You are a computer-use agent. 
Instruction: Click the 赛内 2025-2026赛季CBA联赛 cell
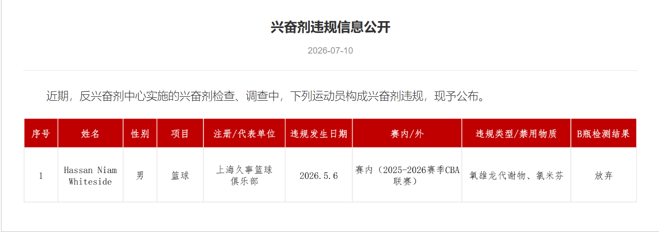(x=407, y=175)
